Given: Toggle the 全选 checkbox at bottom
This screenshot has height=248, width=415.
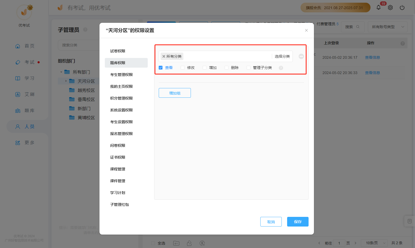Looking at the screenshot, I should click(153, 243).
